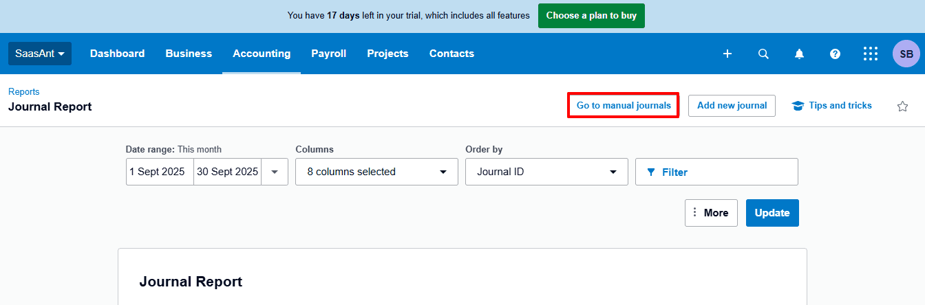Expand the 8 columns selected dropdown
925x305 pixels.
(x=376, y=172)
